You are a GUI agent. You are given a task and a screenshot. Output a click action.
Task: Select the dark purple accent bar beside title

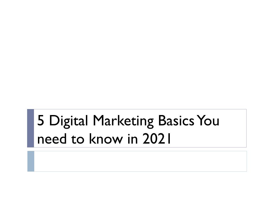pos(31,128)
